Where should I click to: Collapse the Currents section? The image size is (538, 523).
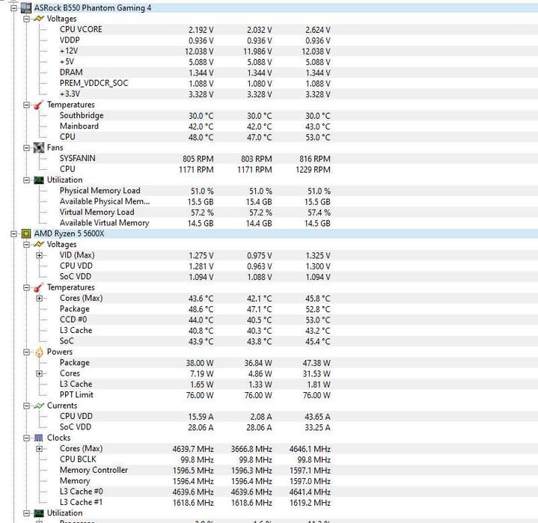(26, 406)
